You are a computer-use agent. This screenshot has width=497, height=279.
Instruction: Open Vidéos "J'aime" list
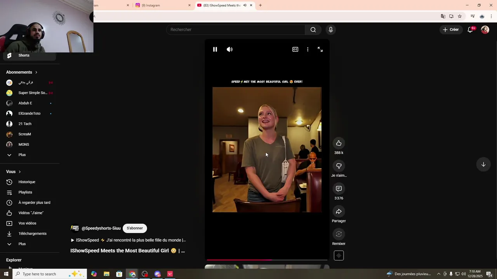pos(30,213)
